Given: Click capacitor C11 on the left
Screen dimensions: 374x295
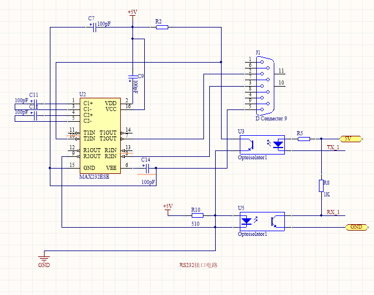Looking at the screenshot, I should (x=35, y=103).
